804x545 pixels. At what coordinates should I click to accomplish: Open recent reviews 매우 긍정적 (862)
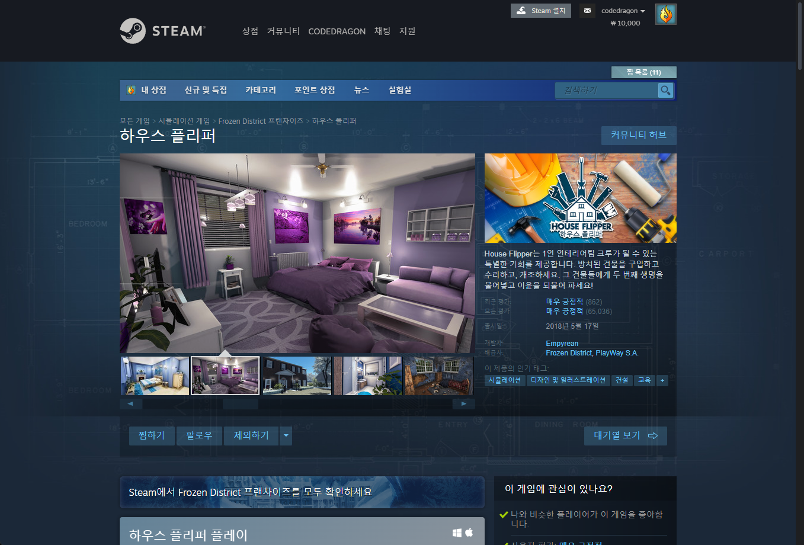(574, 302)
